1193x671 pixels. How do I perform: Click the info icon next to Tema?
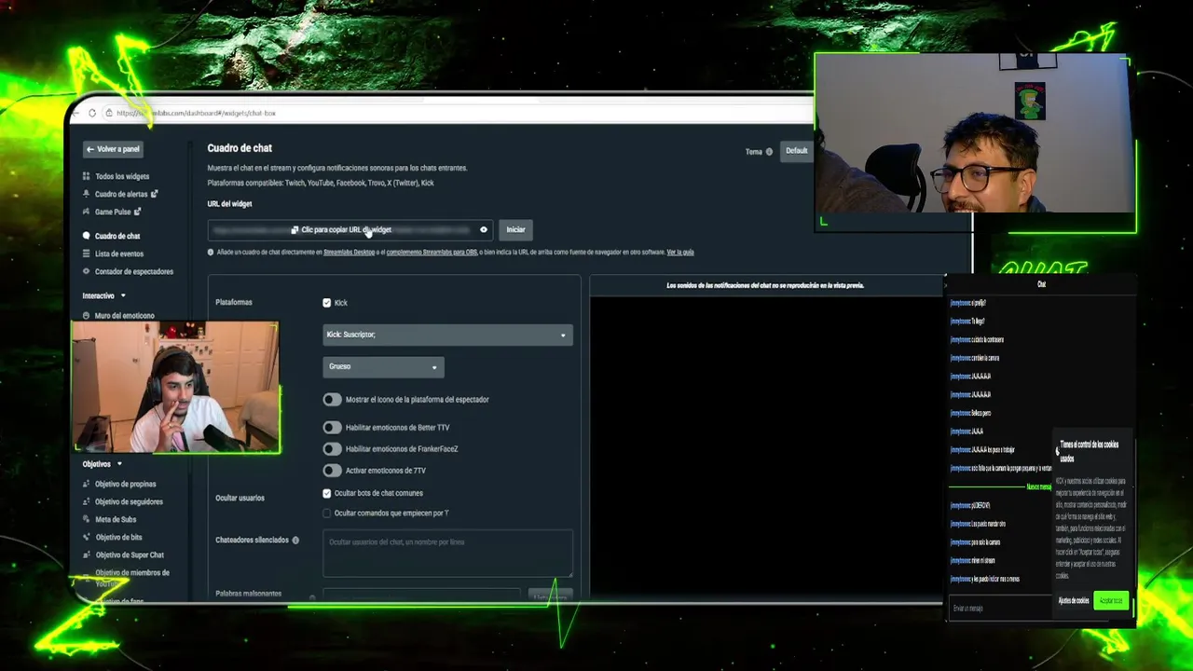[769, 151]
